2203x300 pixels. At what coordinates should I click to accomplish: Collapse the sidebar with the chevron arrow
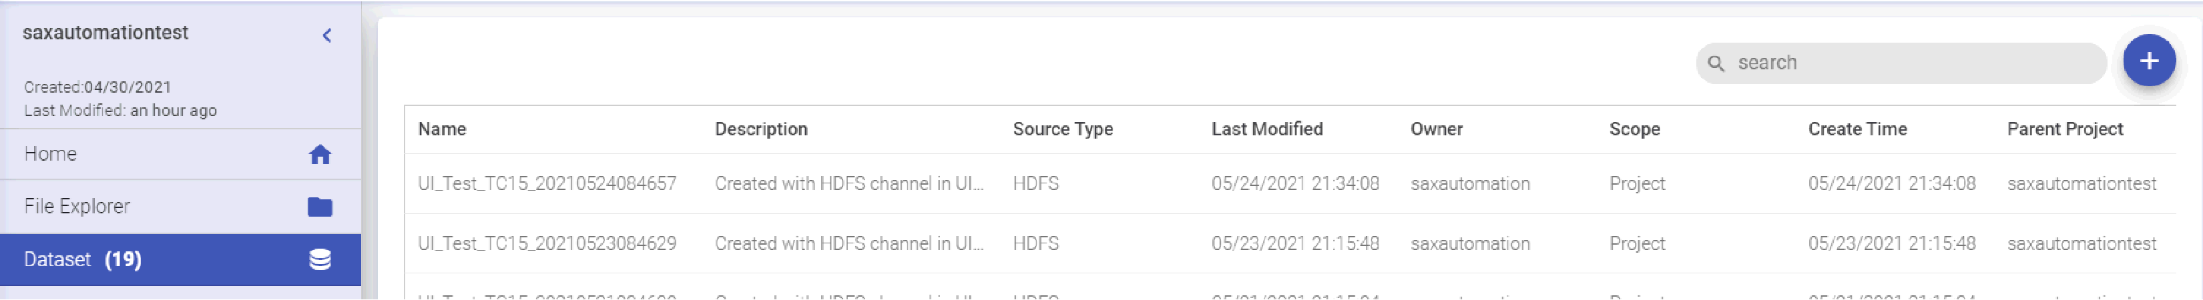326,35
